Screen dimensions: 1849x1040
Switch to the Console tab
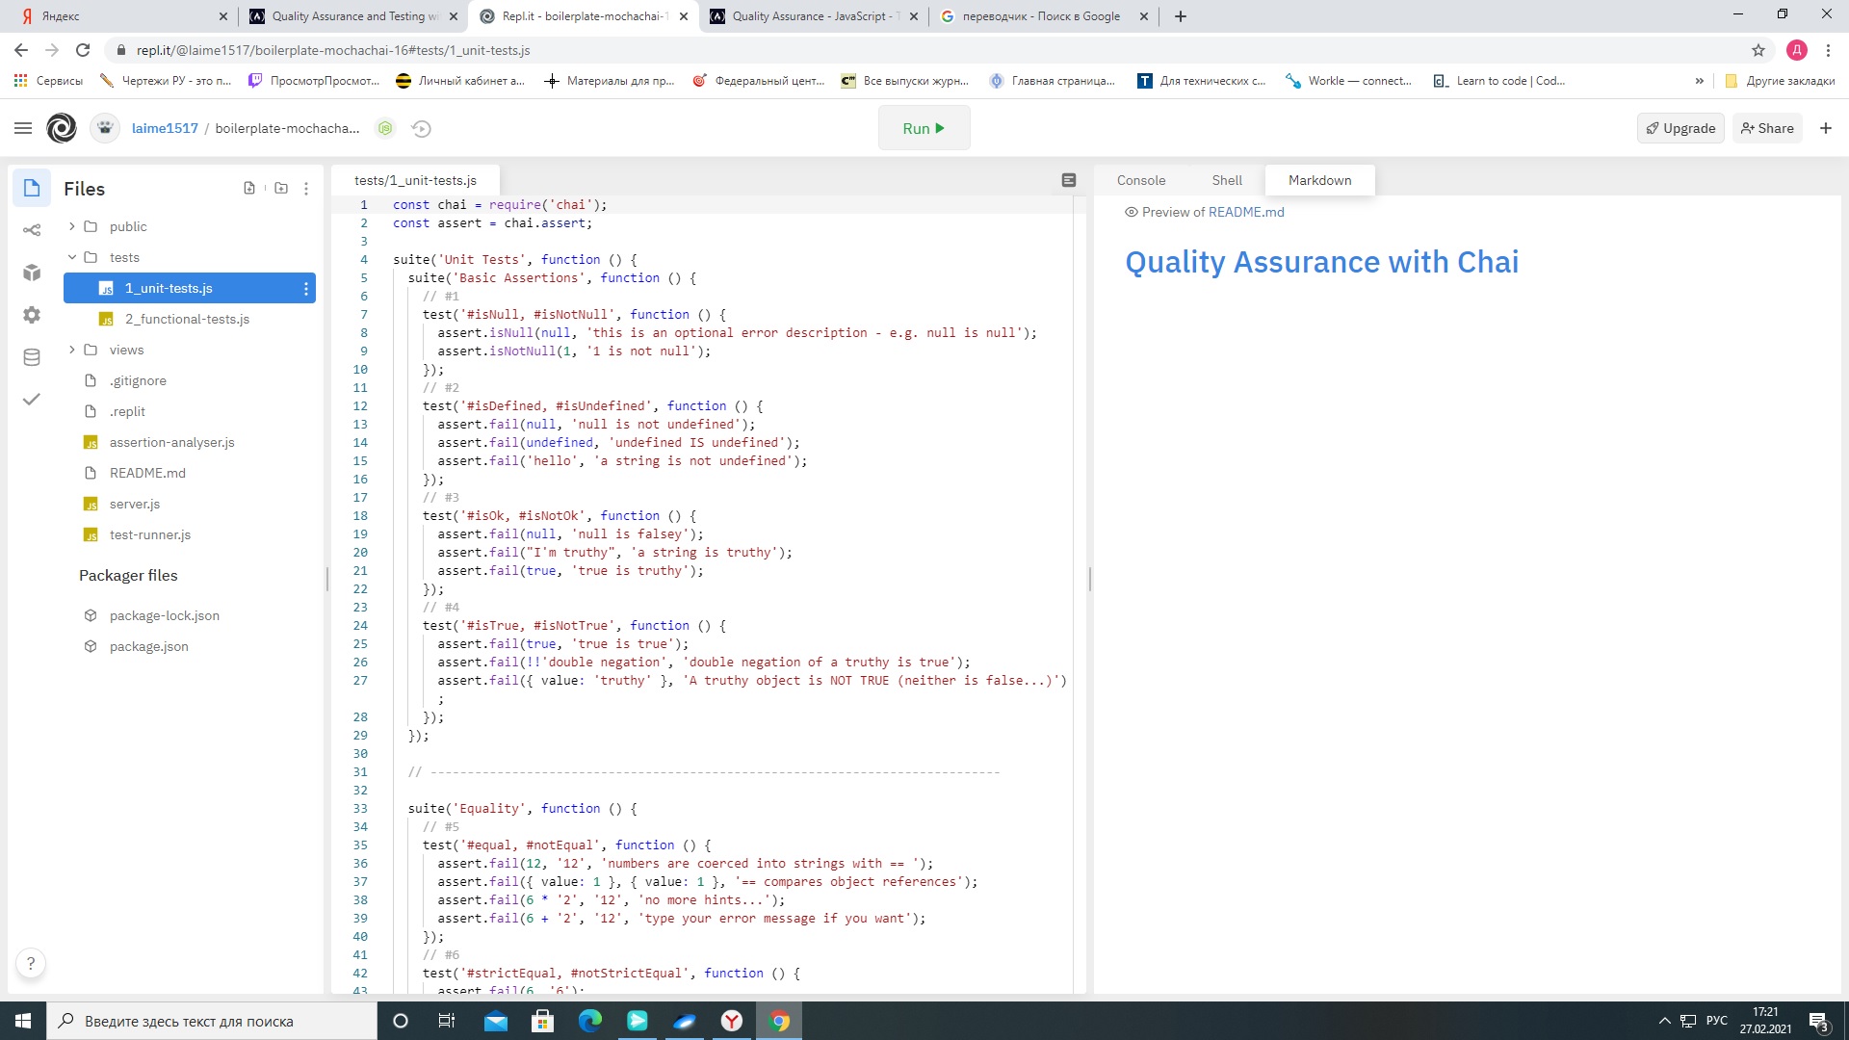[x=1140, y=180]
